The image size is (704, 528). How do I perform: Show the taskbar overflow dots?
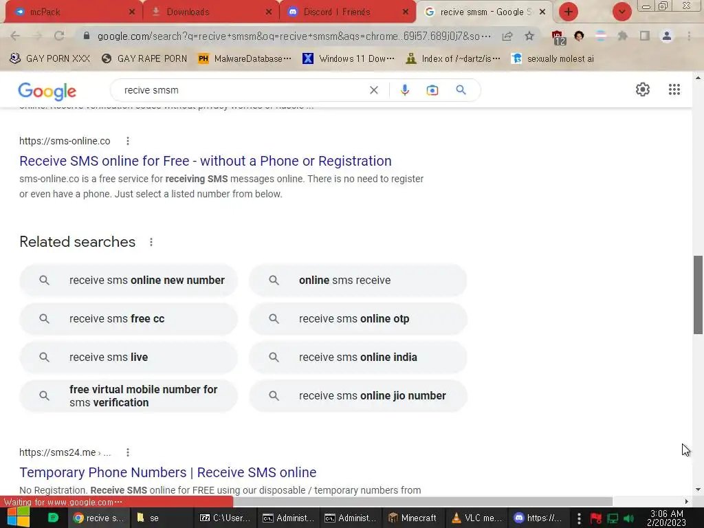[x=579, y=518]
